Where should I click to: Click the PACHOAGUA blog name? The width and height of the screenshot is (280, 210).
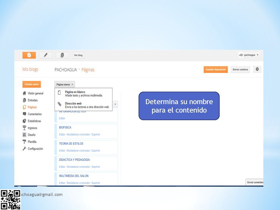[66, 70]
